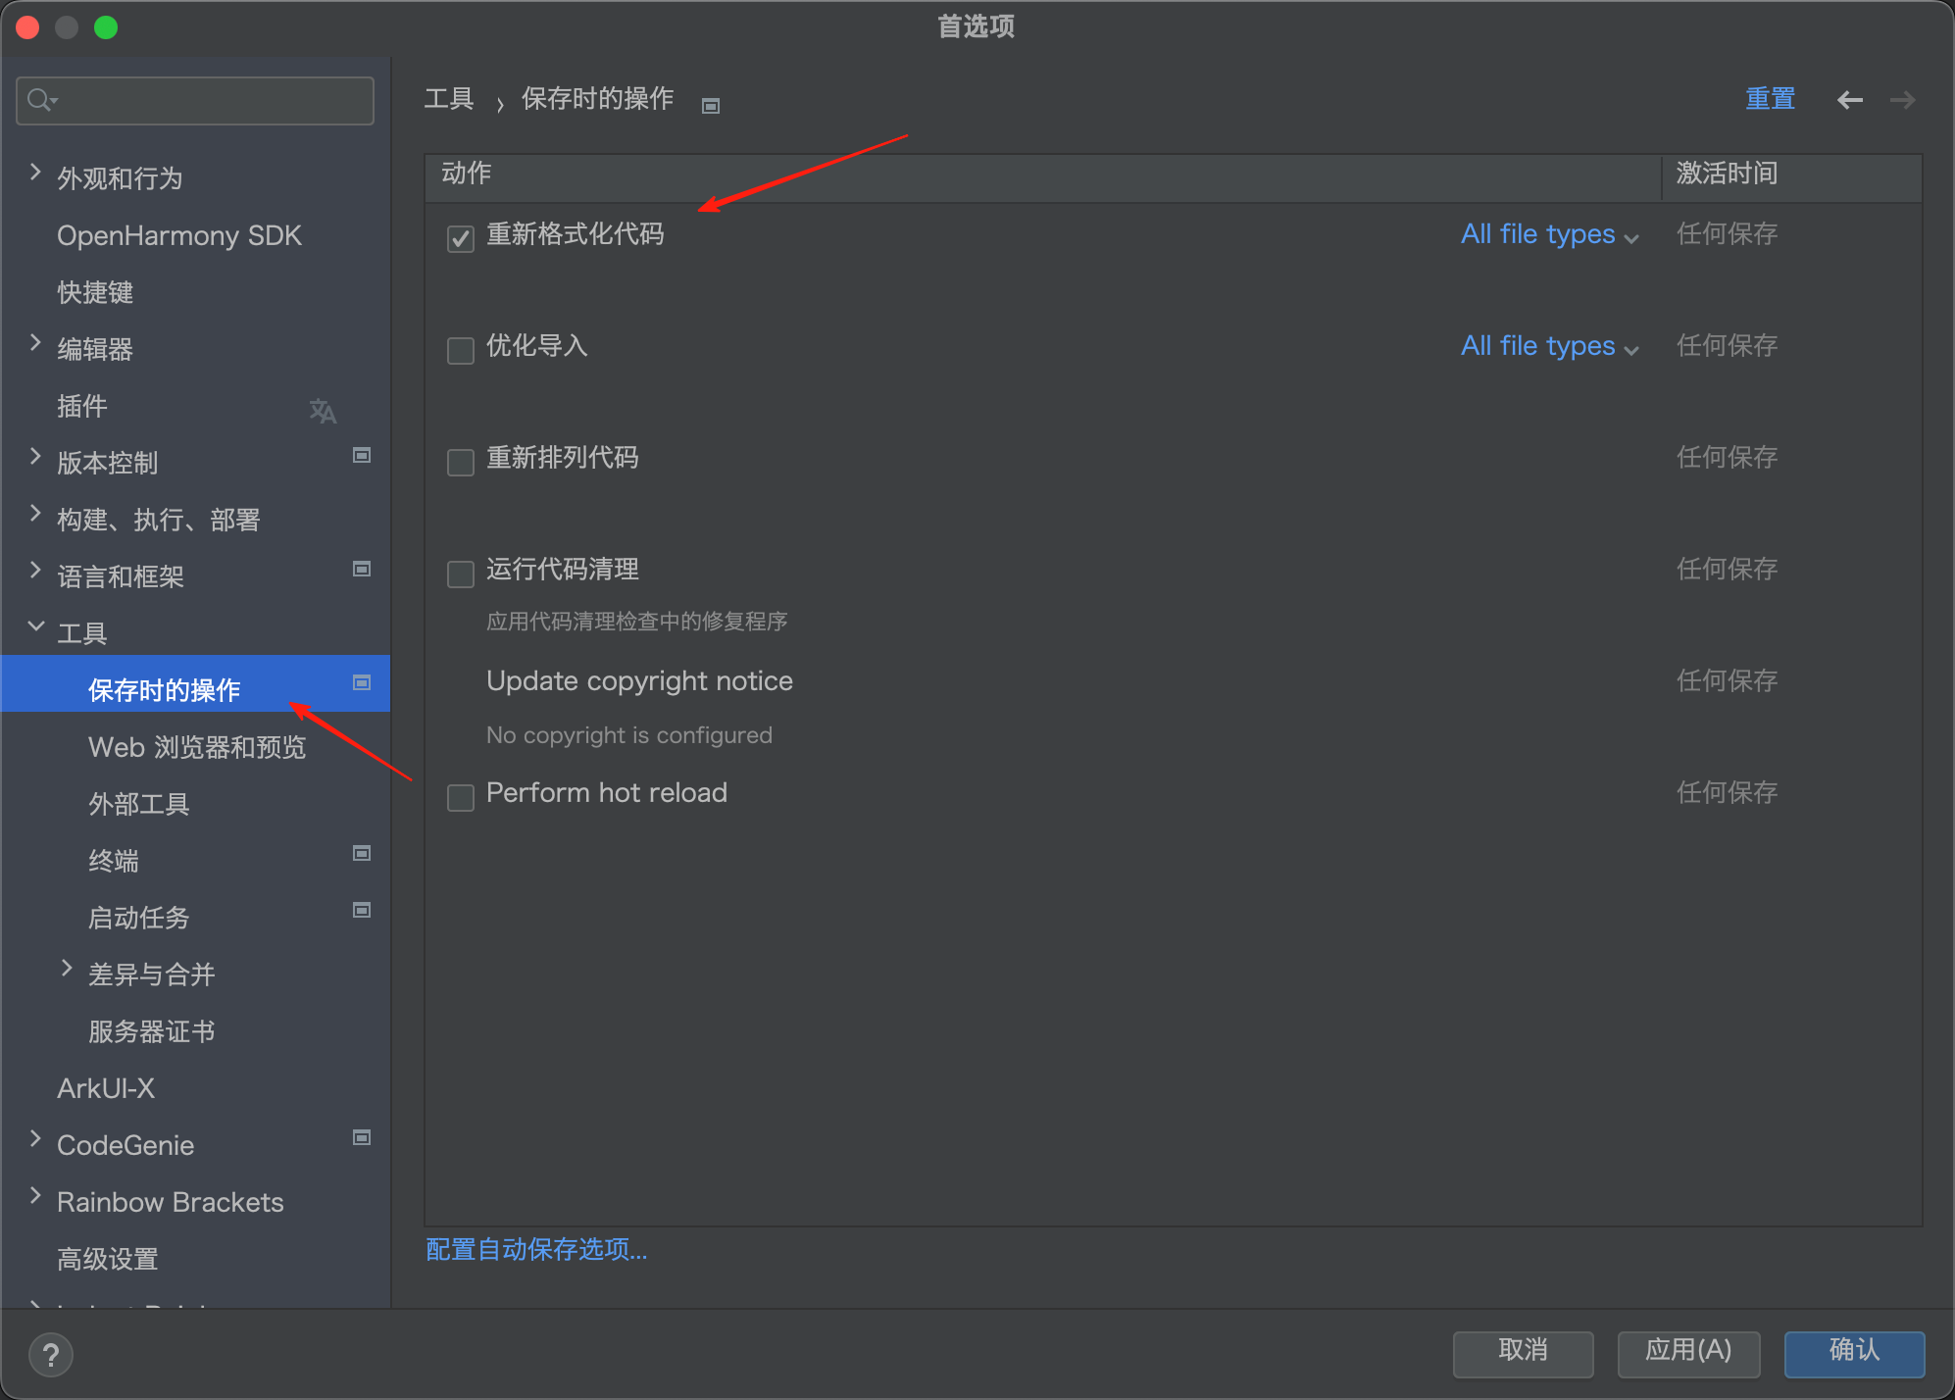Image resolution: width=1955 pixels, height=1400 pixels.
Task: Click the search magnifier icon in settings
Action: point(42,100)
